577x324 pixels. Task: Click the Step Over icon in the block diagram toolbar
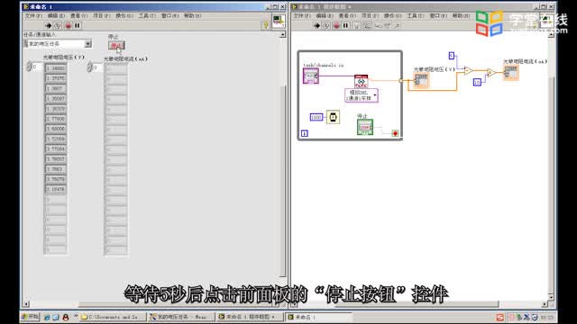[x=387, y=26]
